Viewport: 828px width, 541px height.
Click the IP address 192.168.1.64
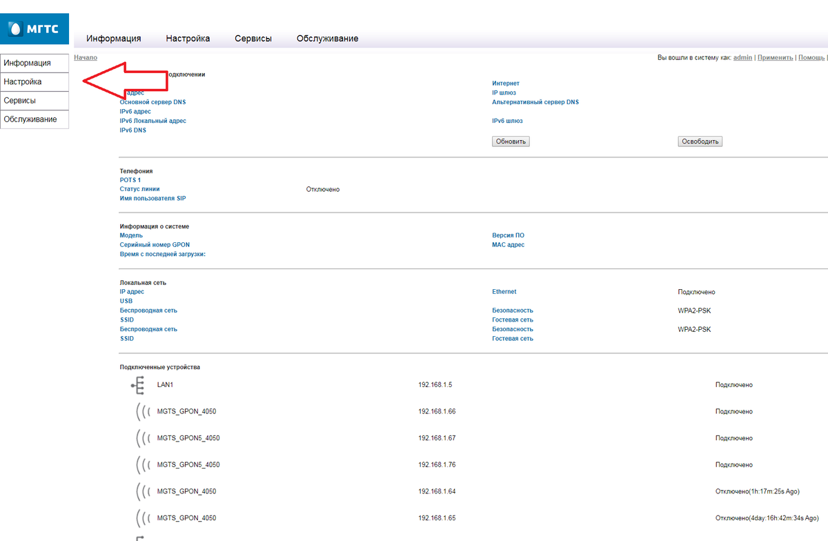click(x=437, y=491)
